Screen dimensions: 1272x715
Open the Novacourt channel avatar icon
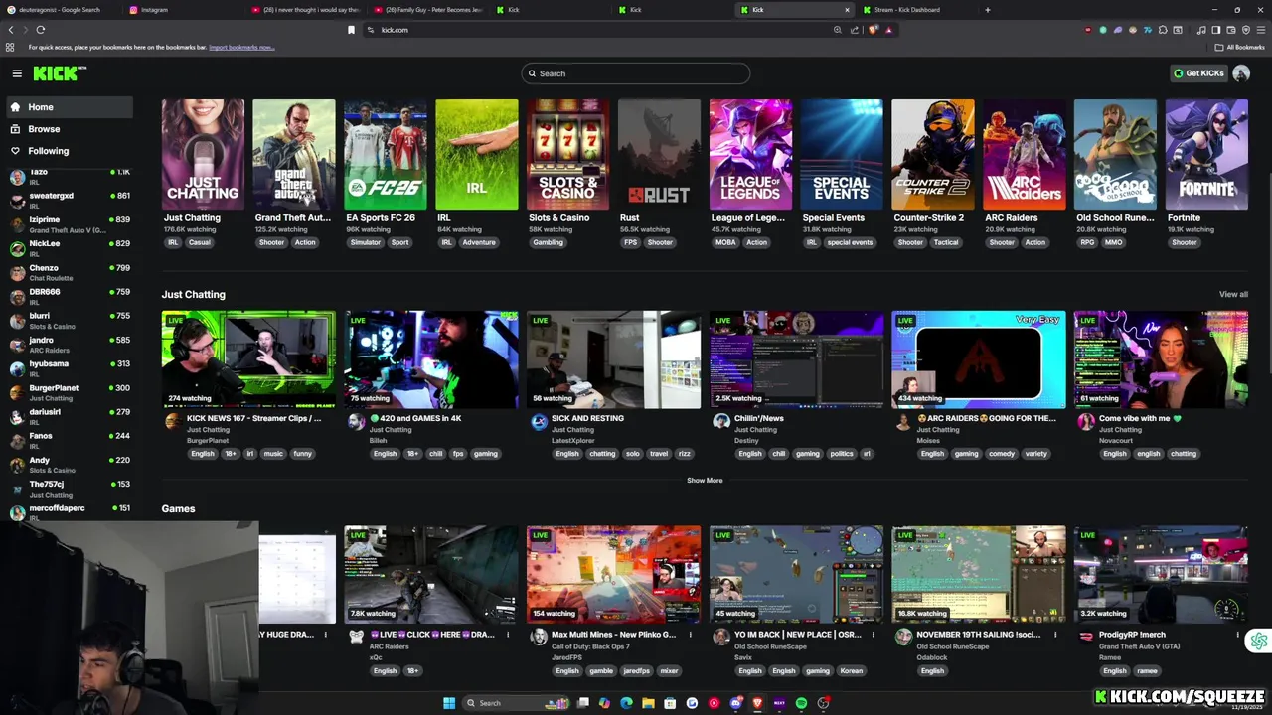click(x=1086, y=422)
